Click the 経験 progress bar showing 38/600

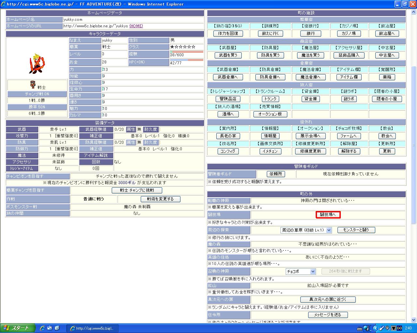point(187,52)
